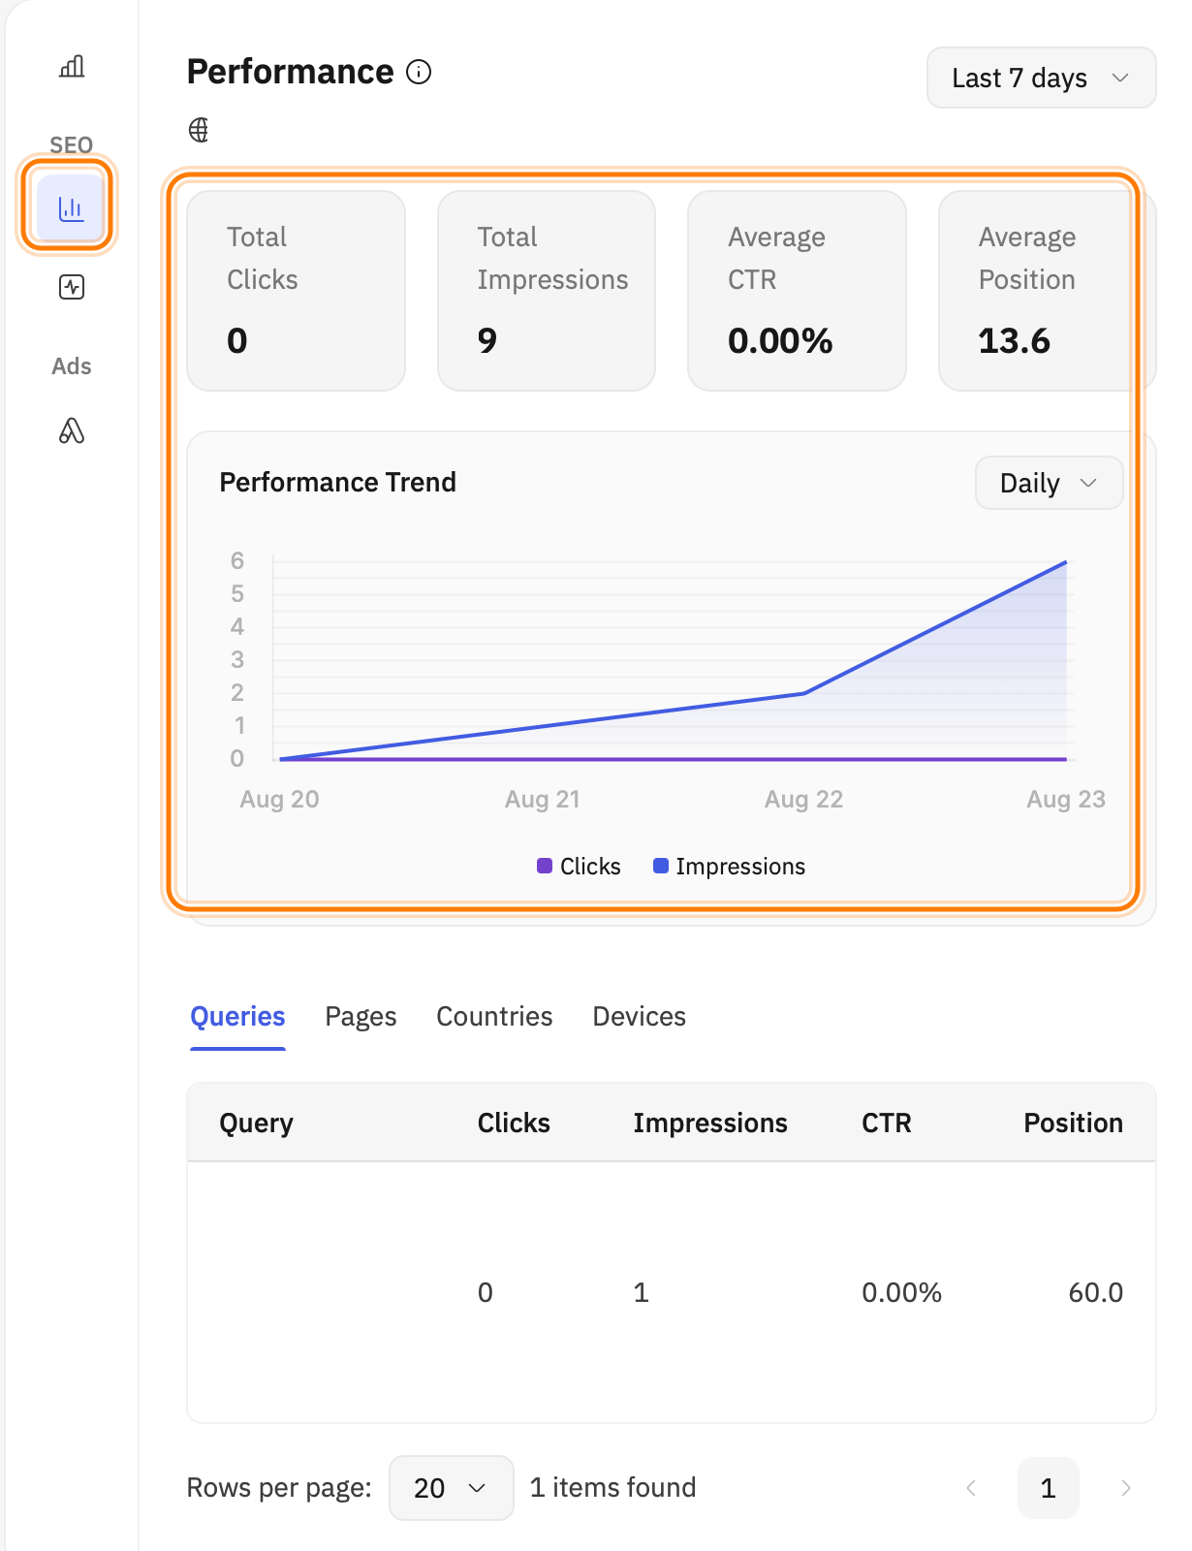Select the SEO performance chart icon
Image resolution: width=1192 pixels, height=1551 pixels.
71,207
